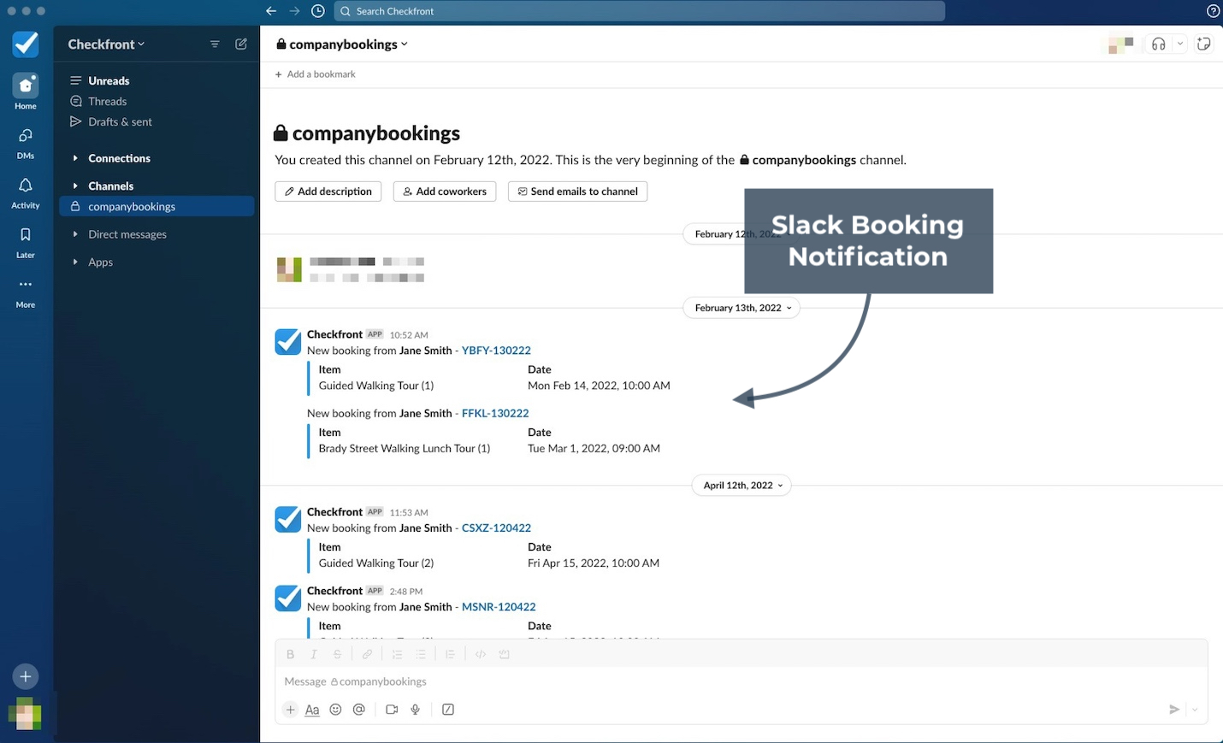Click the 2:48 PM message timestamp
1223x743 pixels.
pyautogui.click(x=406, y=592)
